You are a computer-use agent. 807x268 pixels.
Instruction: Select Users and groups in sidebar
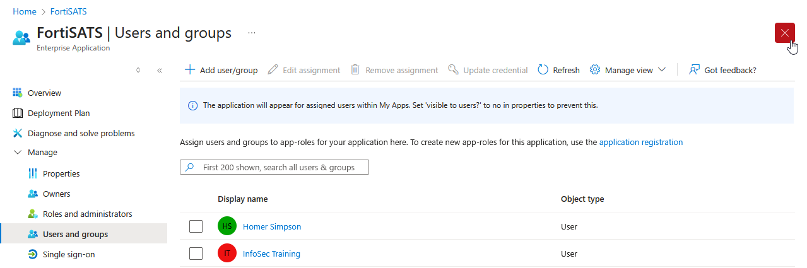[83, 234]
